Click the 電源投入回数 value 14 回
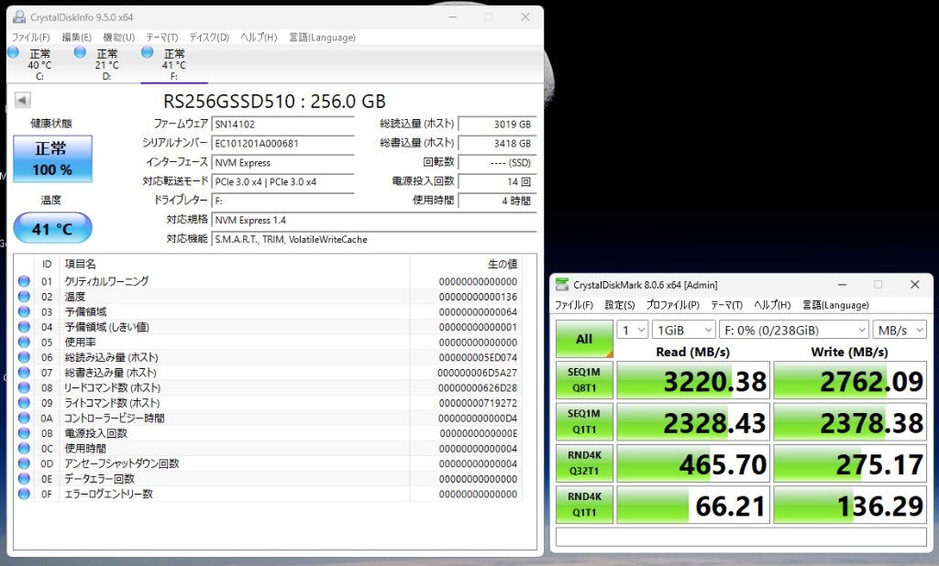Image resolution: width=939 pixels, height=566 pixels. [497, 181]
